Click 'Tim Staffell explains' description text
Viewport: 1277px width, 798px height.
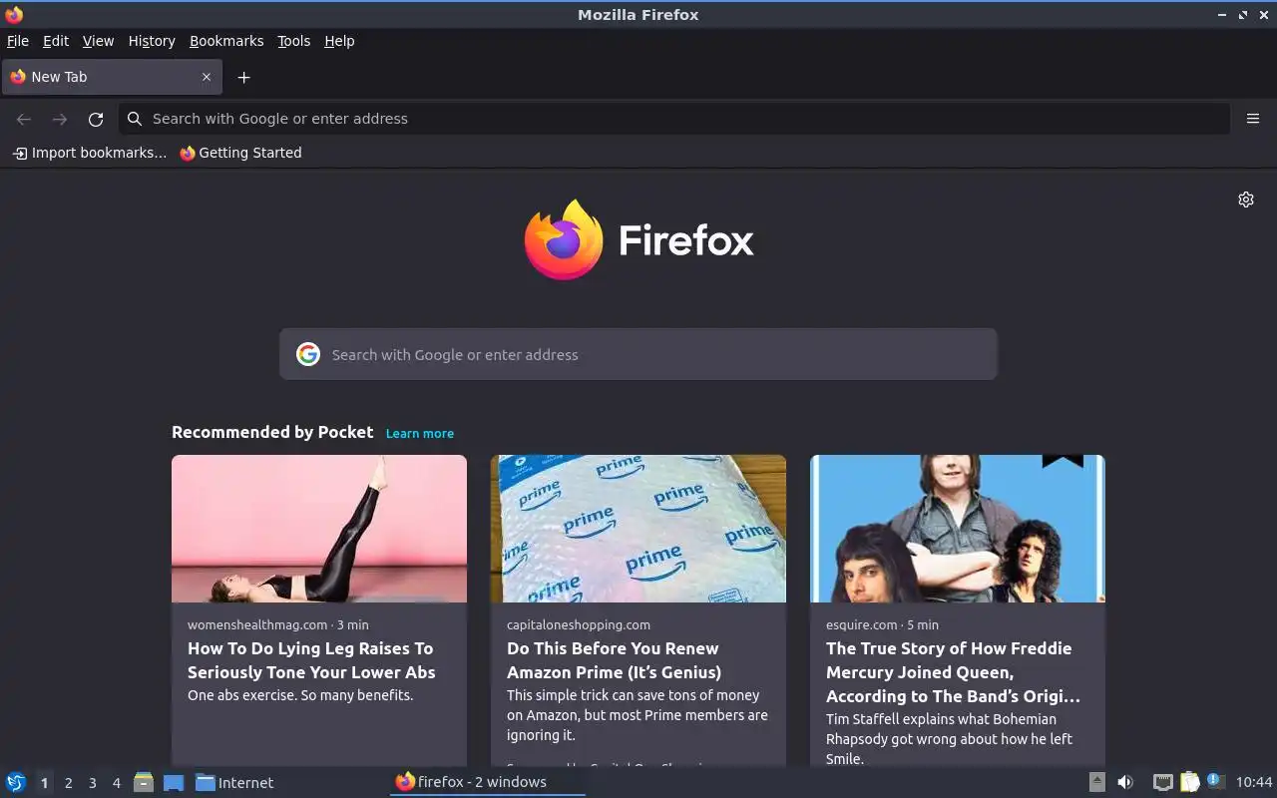[x=949, y=739]
